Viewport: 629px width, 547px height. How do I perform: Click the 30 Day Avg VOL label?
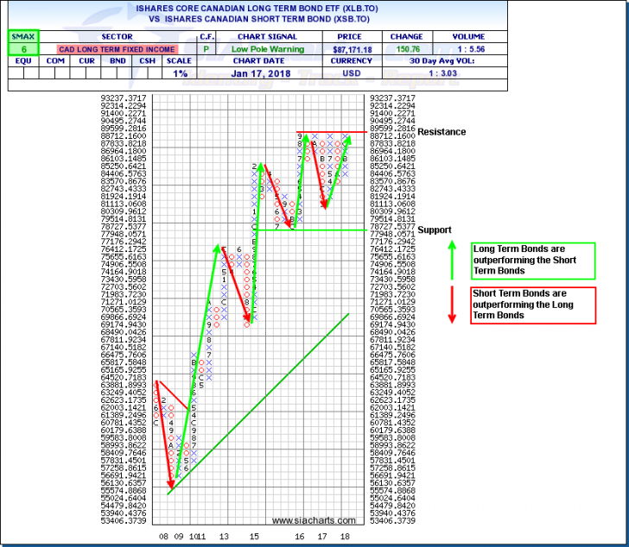click(x=442, y=61)
